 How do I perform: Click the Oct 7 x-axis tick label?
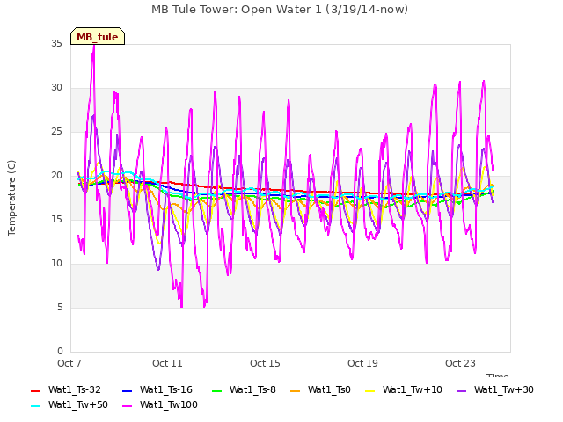click(x=69, y=363)
